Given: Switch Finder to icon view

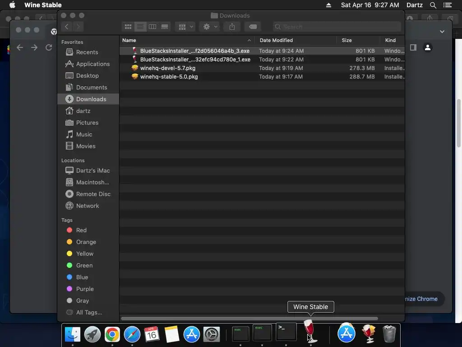Looking at the screenshot, I should 128,27.
